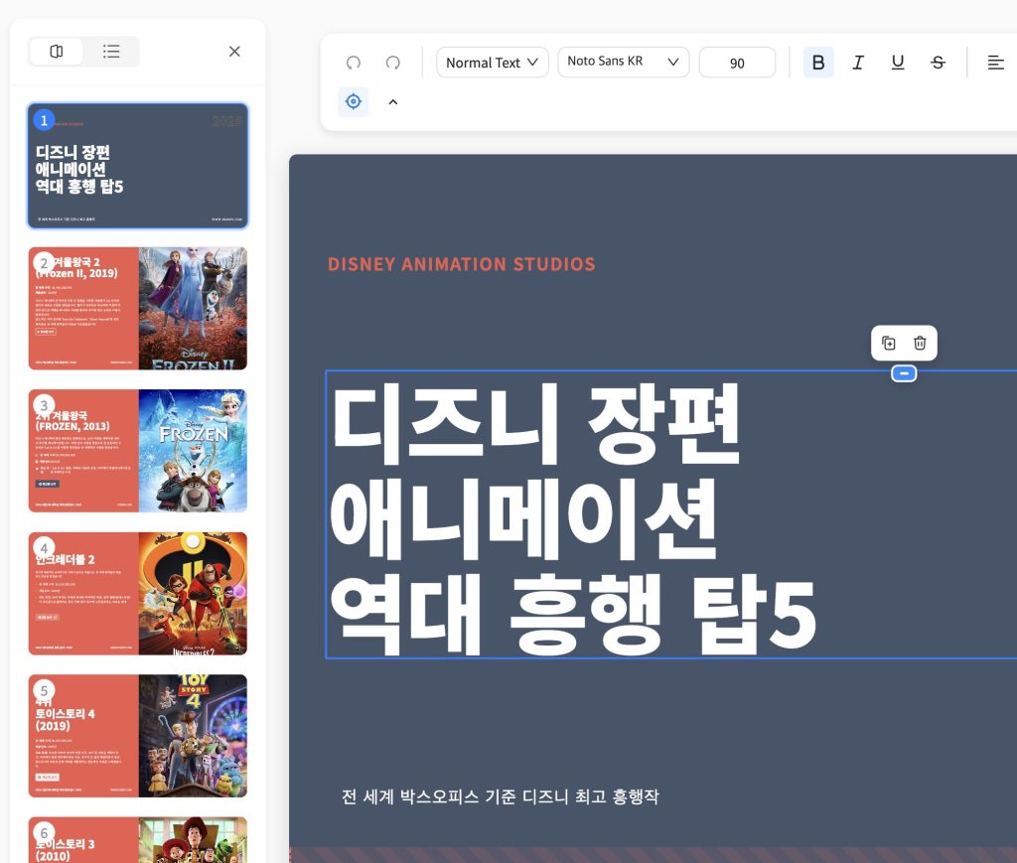The image size is (1017, 863).
Task: Click the DISNEY ANIMATION STUDIOS heading text
Action: click(x=461, y=264)
